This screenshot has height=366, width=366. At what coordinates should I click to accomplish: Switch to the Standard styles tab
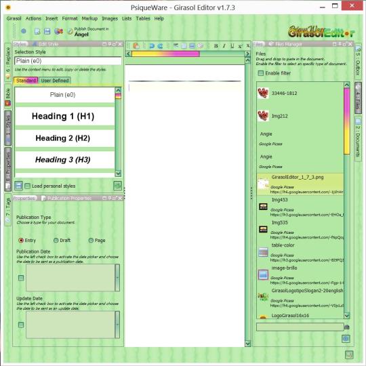coord(26,80)
